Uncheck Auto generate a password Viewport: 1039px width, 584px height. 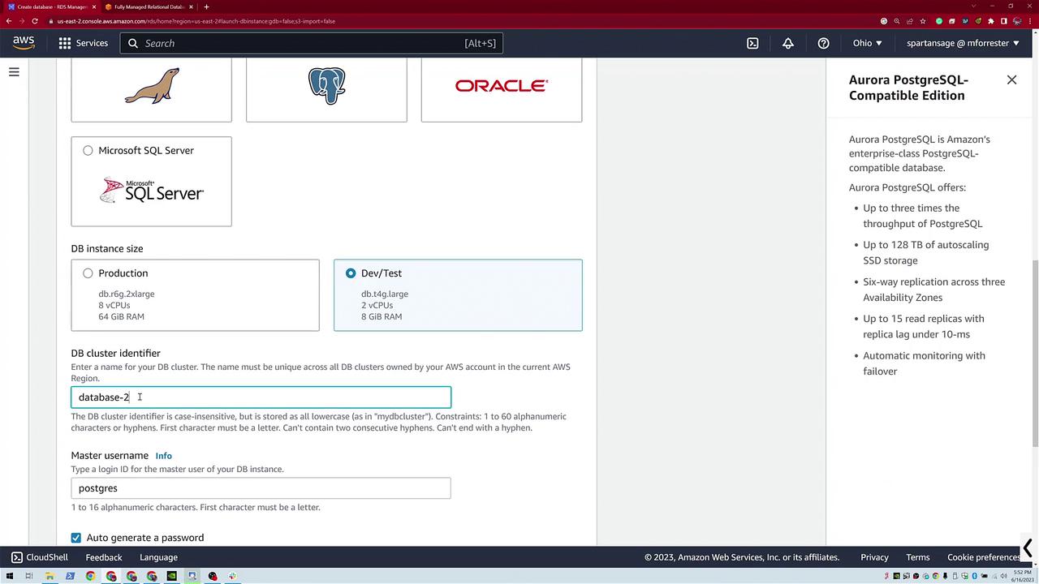click(76, 538)
